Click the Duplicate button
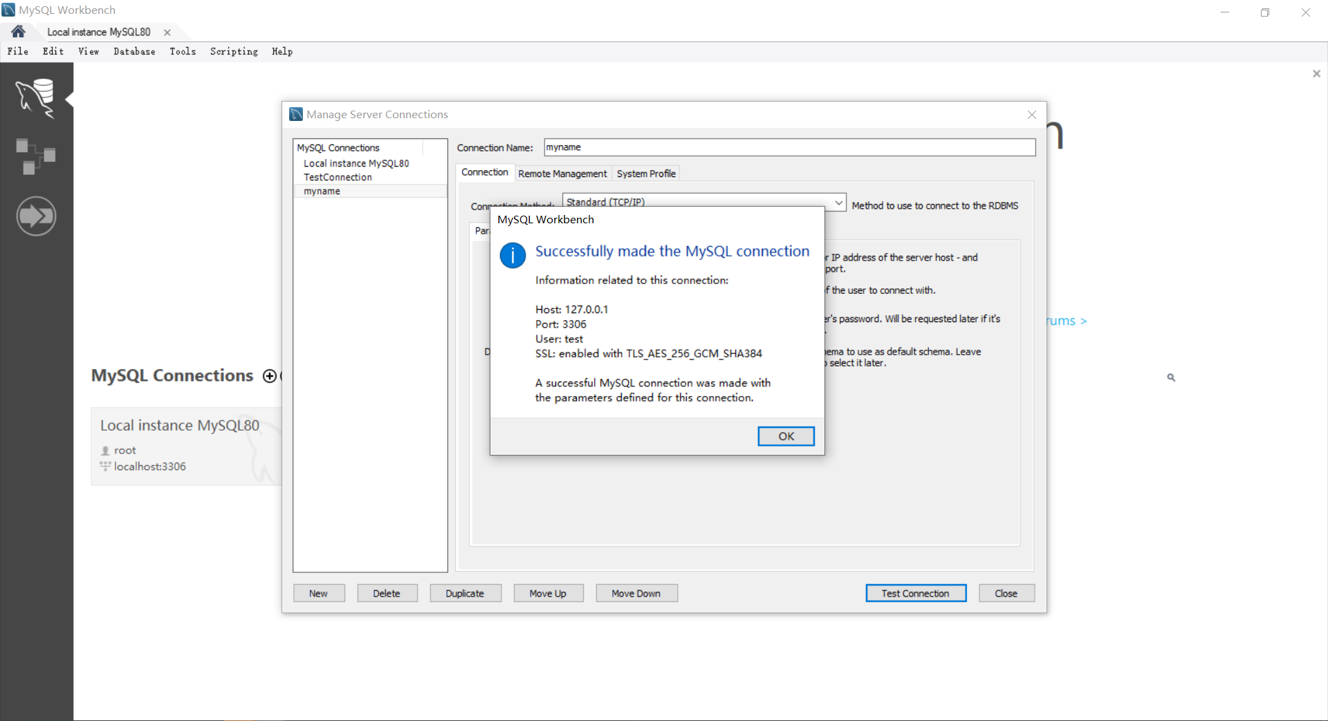This screenshot has width=1328, height=721. (465, 593)
